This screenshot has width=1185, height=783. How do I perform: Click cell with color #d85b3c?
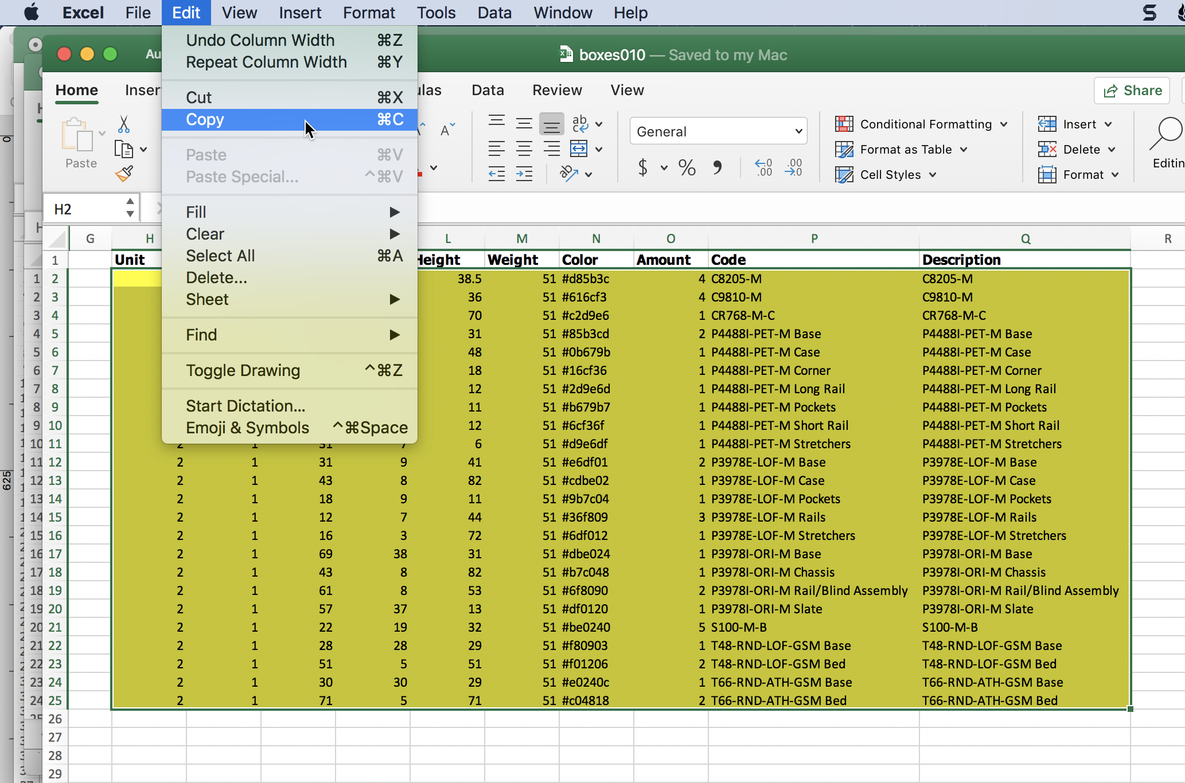[x=596, y=279]
